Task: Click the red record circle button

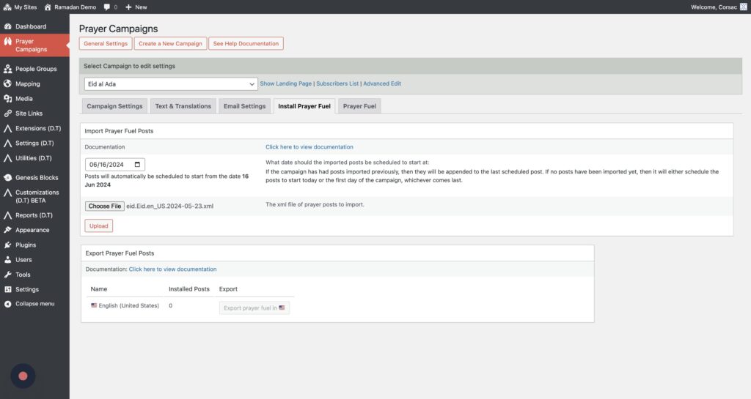Action: 23,376
